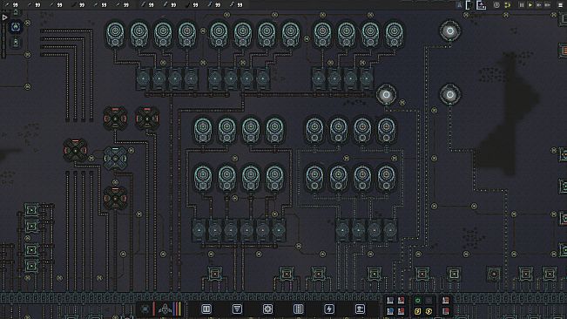Click the yellow energy indicator icon at top right
567x319 pixels.
(x=507, y=5)
